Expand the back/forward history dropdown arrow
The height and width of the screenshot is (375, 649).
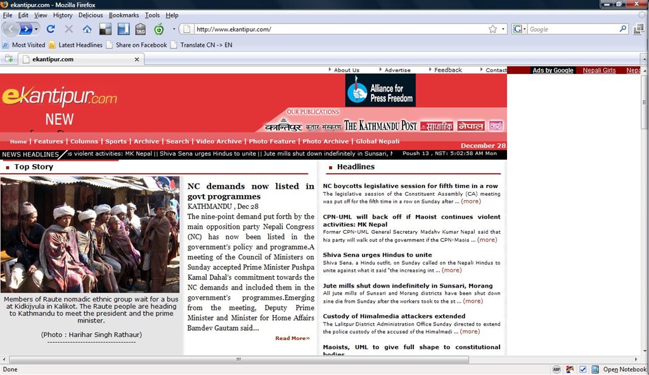coord(36,29)
